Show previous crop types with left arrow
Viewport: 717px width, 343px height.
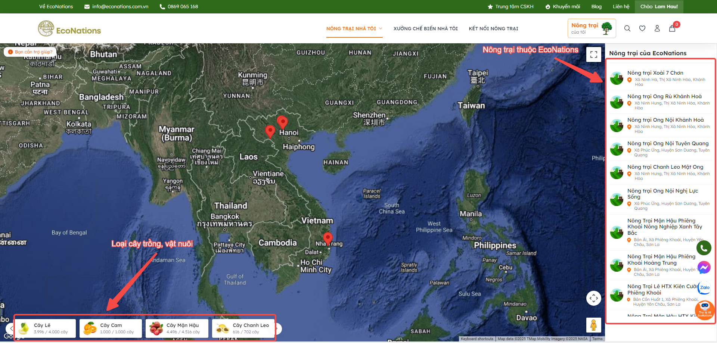pyautogui.click(x=11, y=328)
